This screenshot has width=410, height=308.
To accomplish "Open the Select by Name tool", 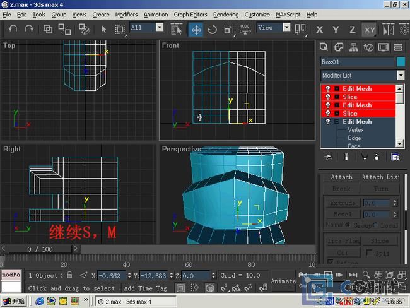I will point(176,29).
